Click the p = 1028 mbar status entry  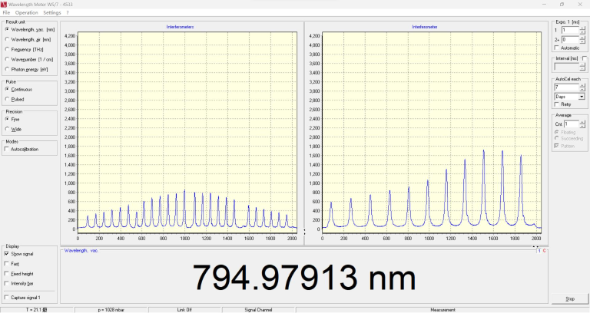111,310
